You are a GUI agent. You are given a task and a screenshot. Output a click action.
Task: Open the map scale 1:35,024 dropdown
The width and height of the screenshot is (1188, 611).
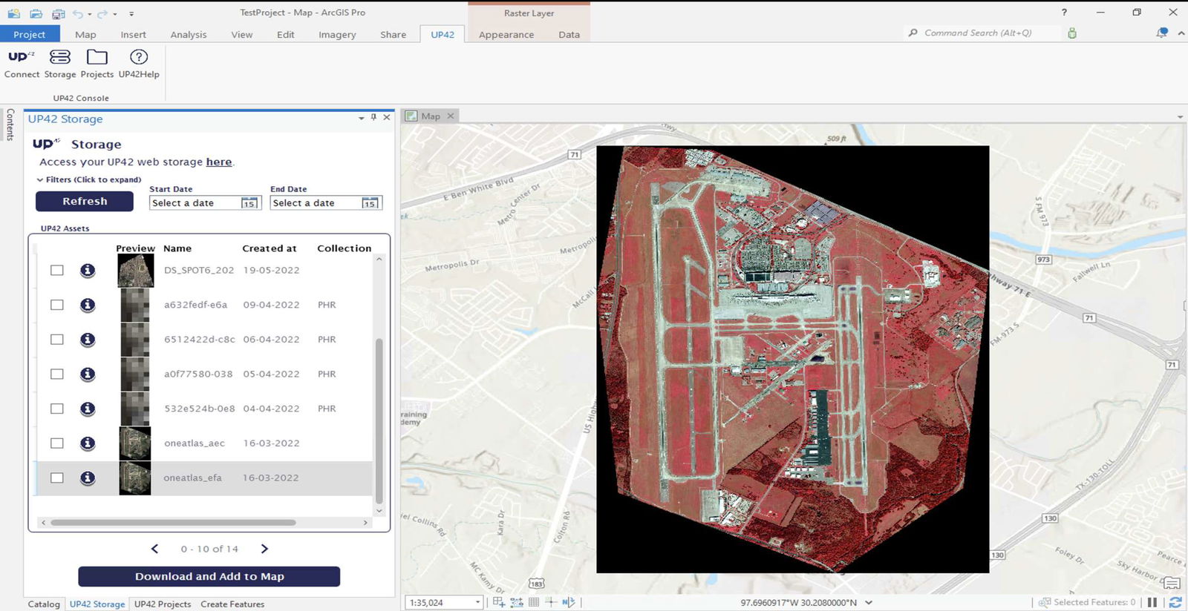[477, 603]
